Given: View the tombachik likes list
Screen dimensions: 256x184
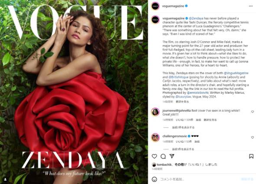Looking at the screenshot, I should pos(164,164).
